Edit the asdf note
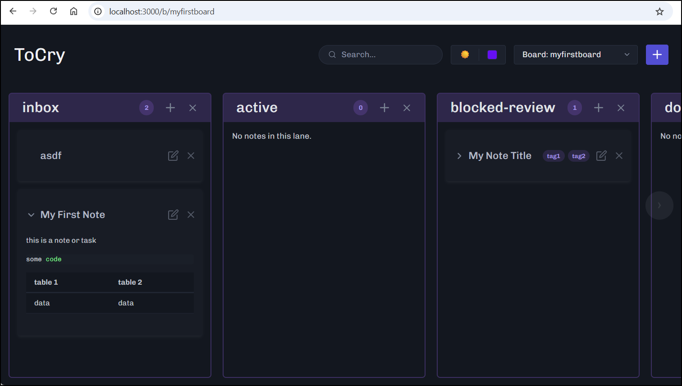The width and height of the screenshot is (682, 386). (173, 156)
